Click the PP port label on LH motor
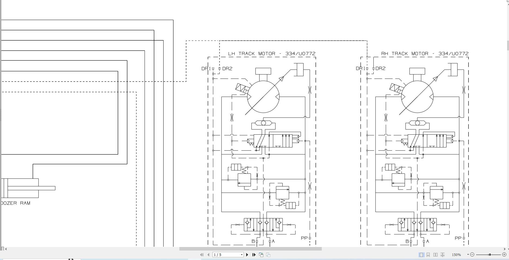 point(304,238)
